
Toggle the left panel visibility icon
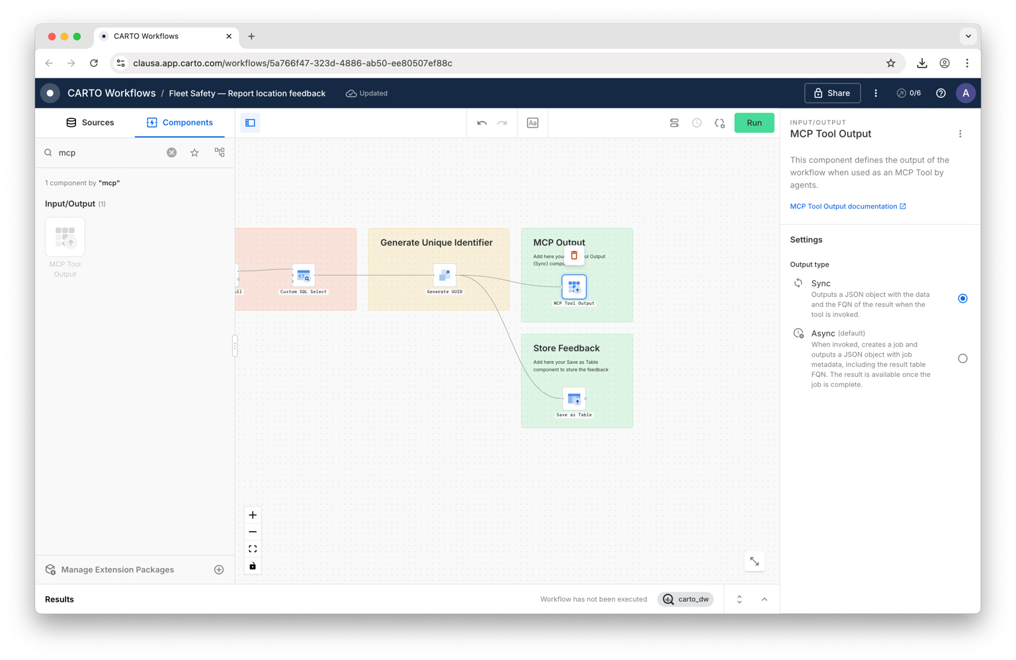[x=250, y=122]
